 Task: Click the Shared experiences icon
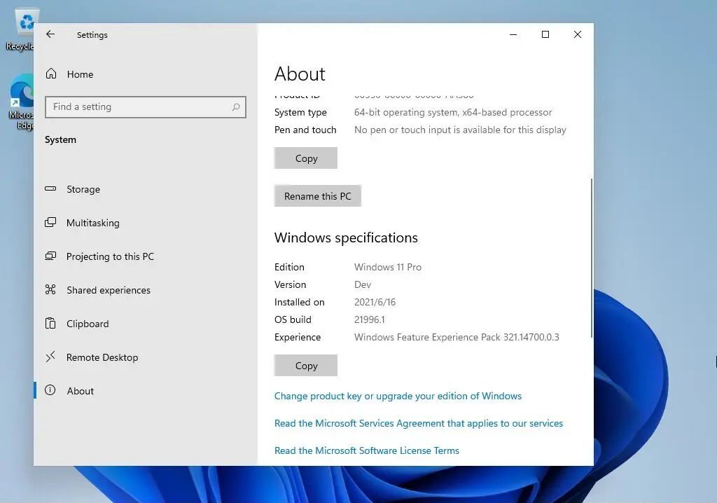(x=50, y=289)
